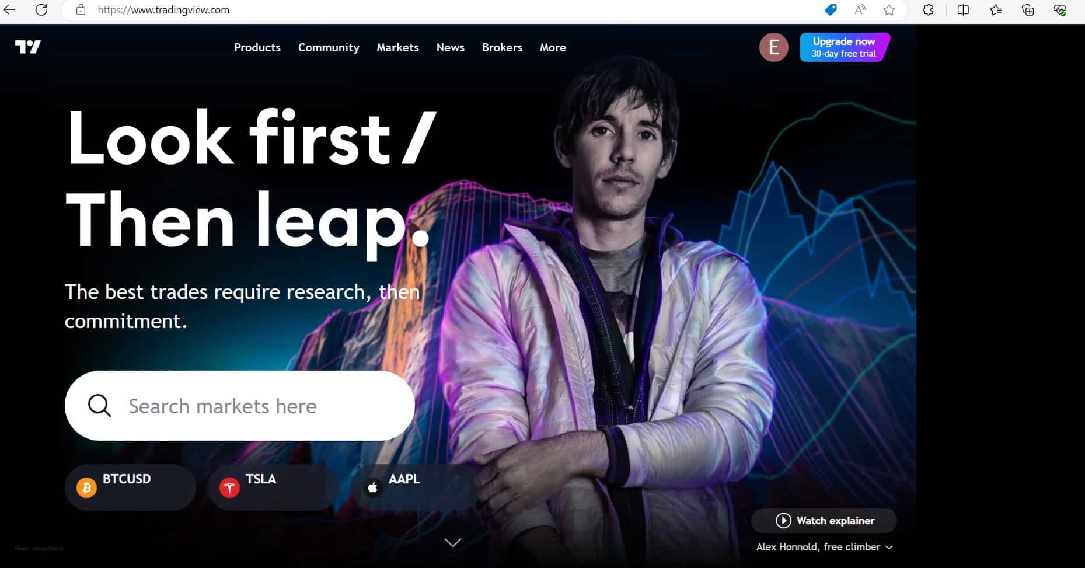Click the search magnifier icon
Image resolution: width=1085 pixels, height=568 pixels.
click(99, 405)
